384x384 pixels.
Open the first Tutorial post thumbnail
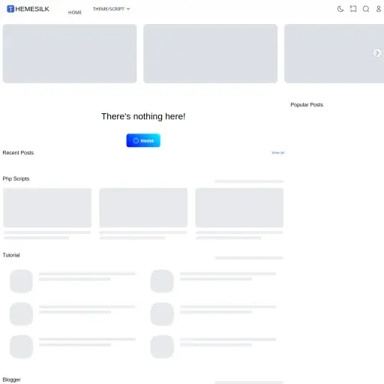coord(21,281)
